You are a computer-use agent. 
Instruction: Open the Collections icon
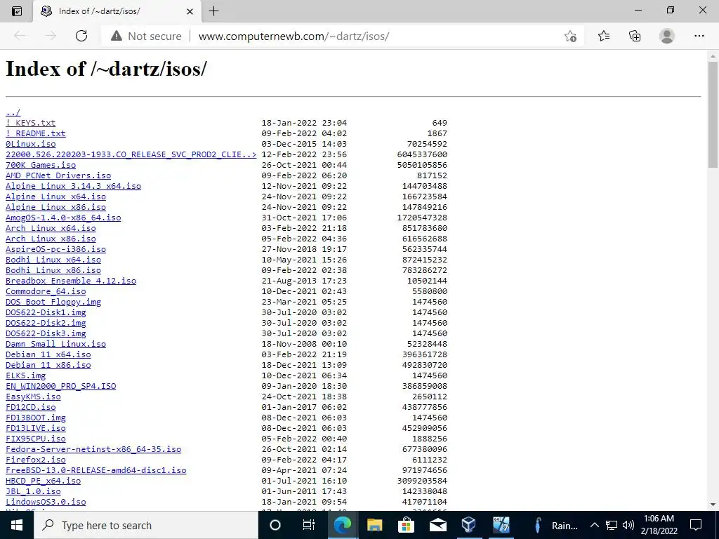click(635, 36)
